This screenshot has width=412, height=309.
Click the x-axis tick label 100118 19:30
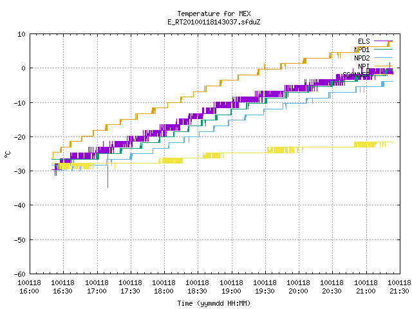[x=265, y=287]
